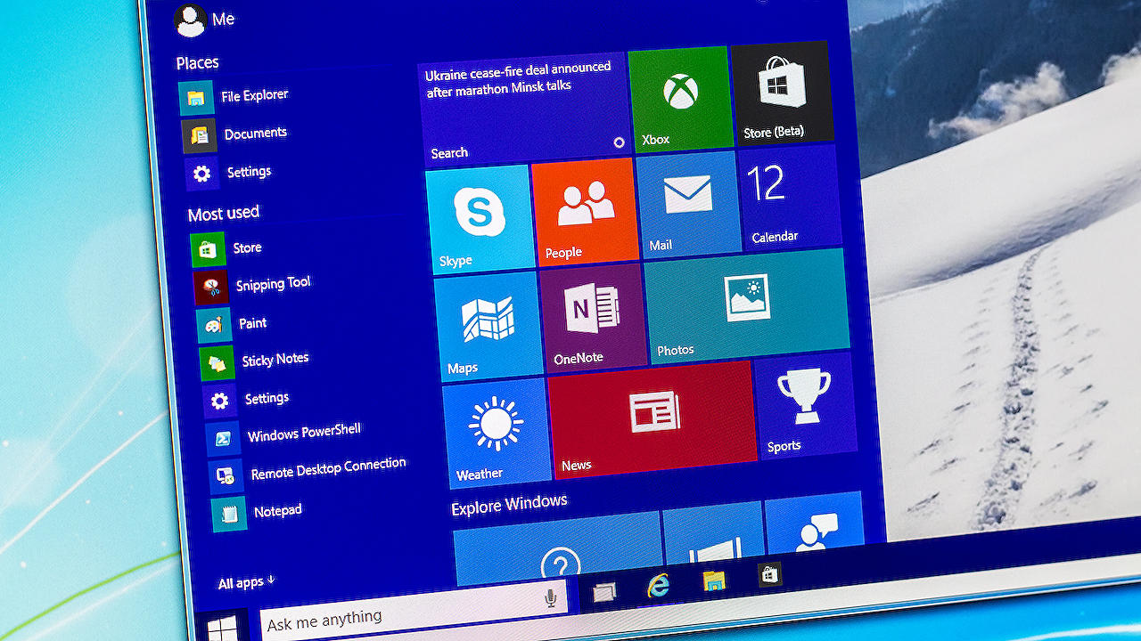The image size is (1141, 641).
Task: Click the Me account name
Action: pos(218,19)
